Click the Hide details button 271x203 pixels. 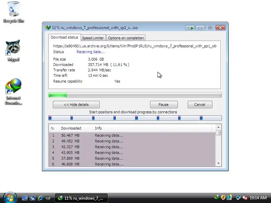pyautogui.click(x=76, y=105)
